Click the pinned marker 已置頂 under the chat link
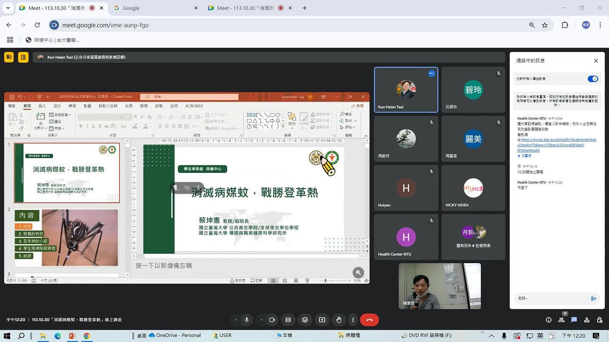 coord(524,156)
